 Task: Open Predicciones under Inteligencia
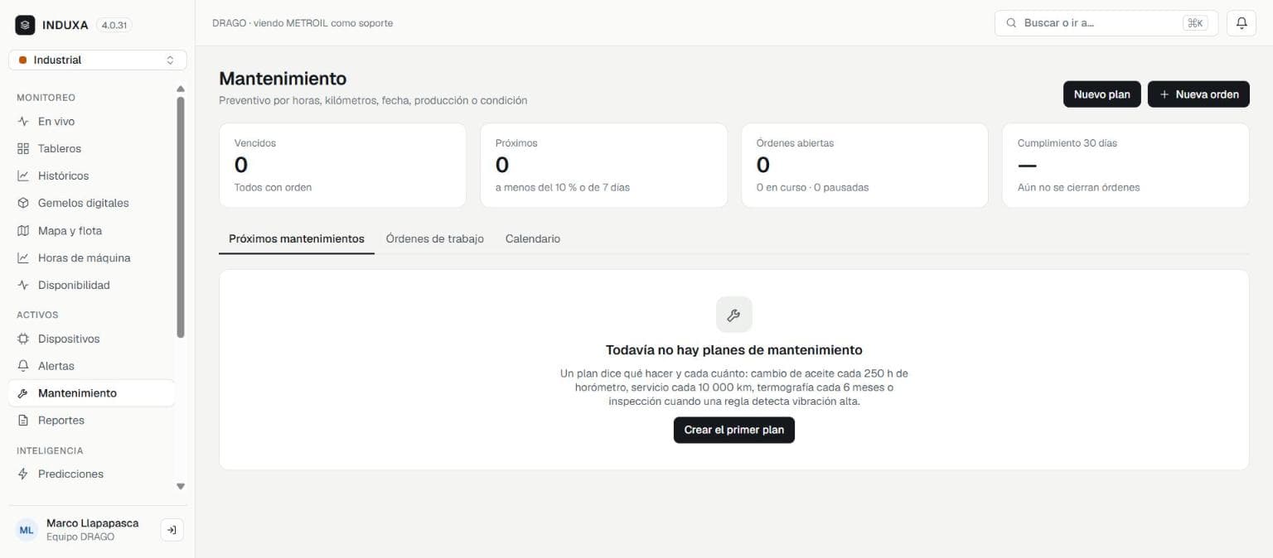tap(92, 474)
